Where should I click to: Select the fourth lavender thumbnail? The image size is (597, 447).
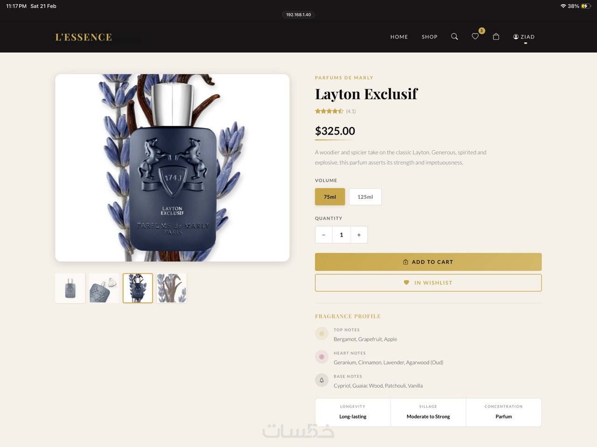(172, 288)
